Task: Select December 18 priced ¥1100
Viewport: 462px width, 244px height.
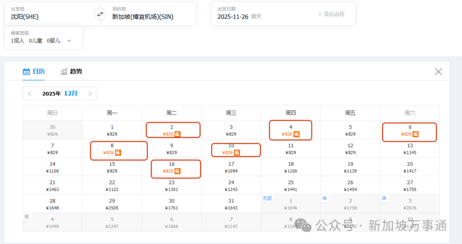Action: point(291,167)
